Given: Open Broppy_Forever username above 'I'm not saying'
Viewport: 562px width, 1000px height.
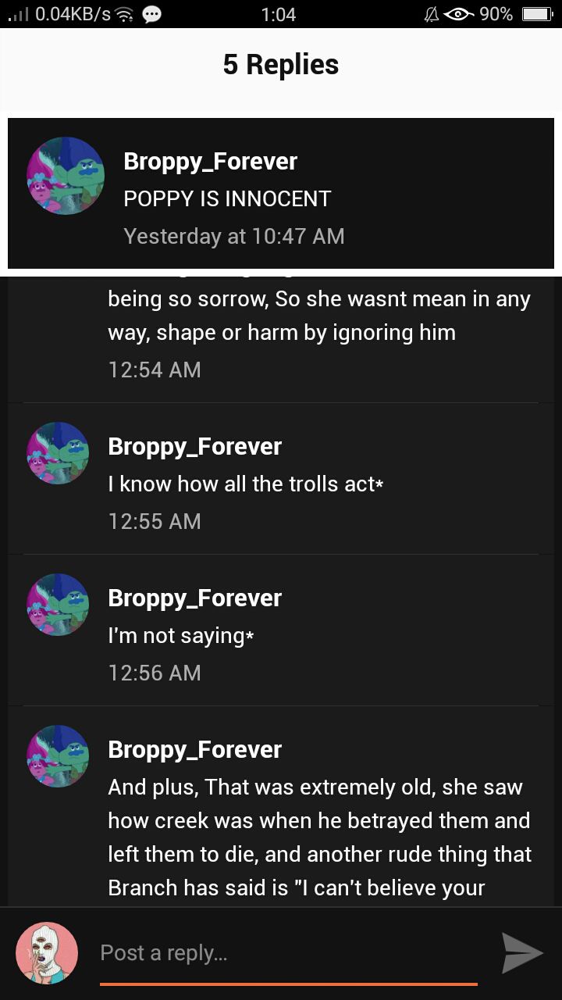Looking at the screenshot, I should [x=194, y=598].
